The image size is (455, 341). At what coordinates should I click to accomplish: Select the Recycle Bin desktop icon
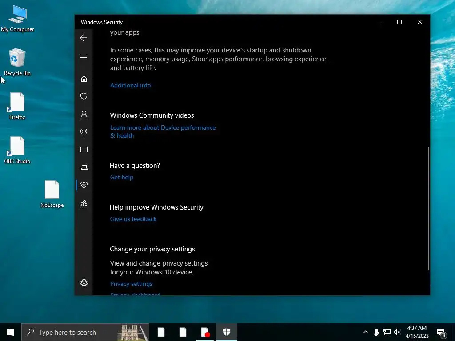pos(17,62)
